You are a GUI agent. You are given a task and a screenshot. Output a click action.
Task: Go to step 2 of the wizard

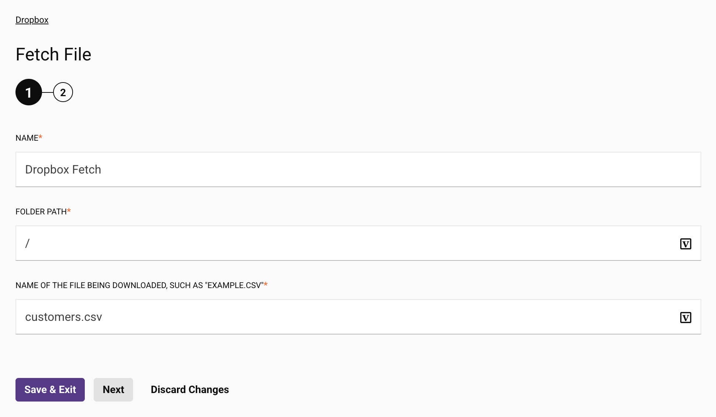(x=63, y=92)
